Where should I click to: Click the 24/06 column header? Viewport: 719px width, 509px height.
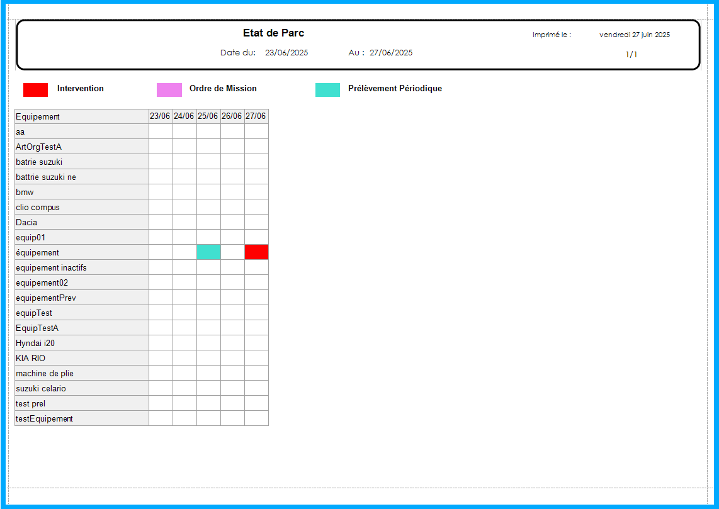pos(184,116)
